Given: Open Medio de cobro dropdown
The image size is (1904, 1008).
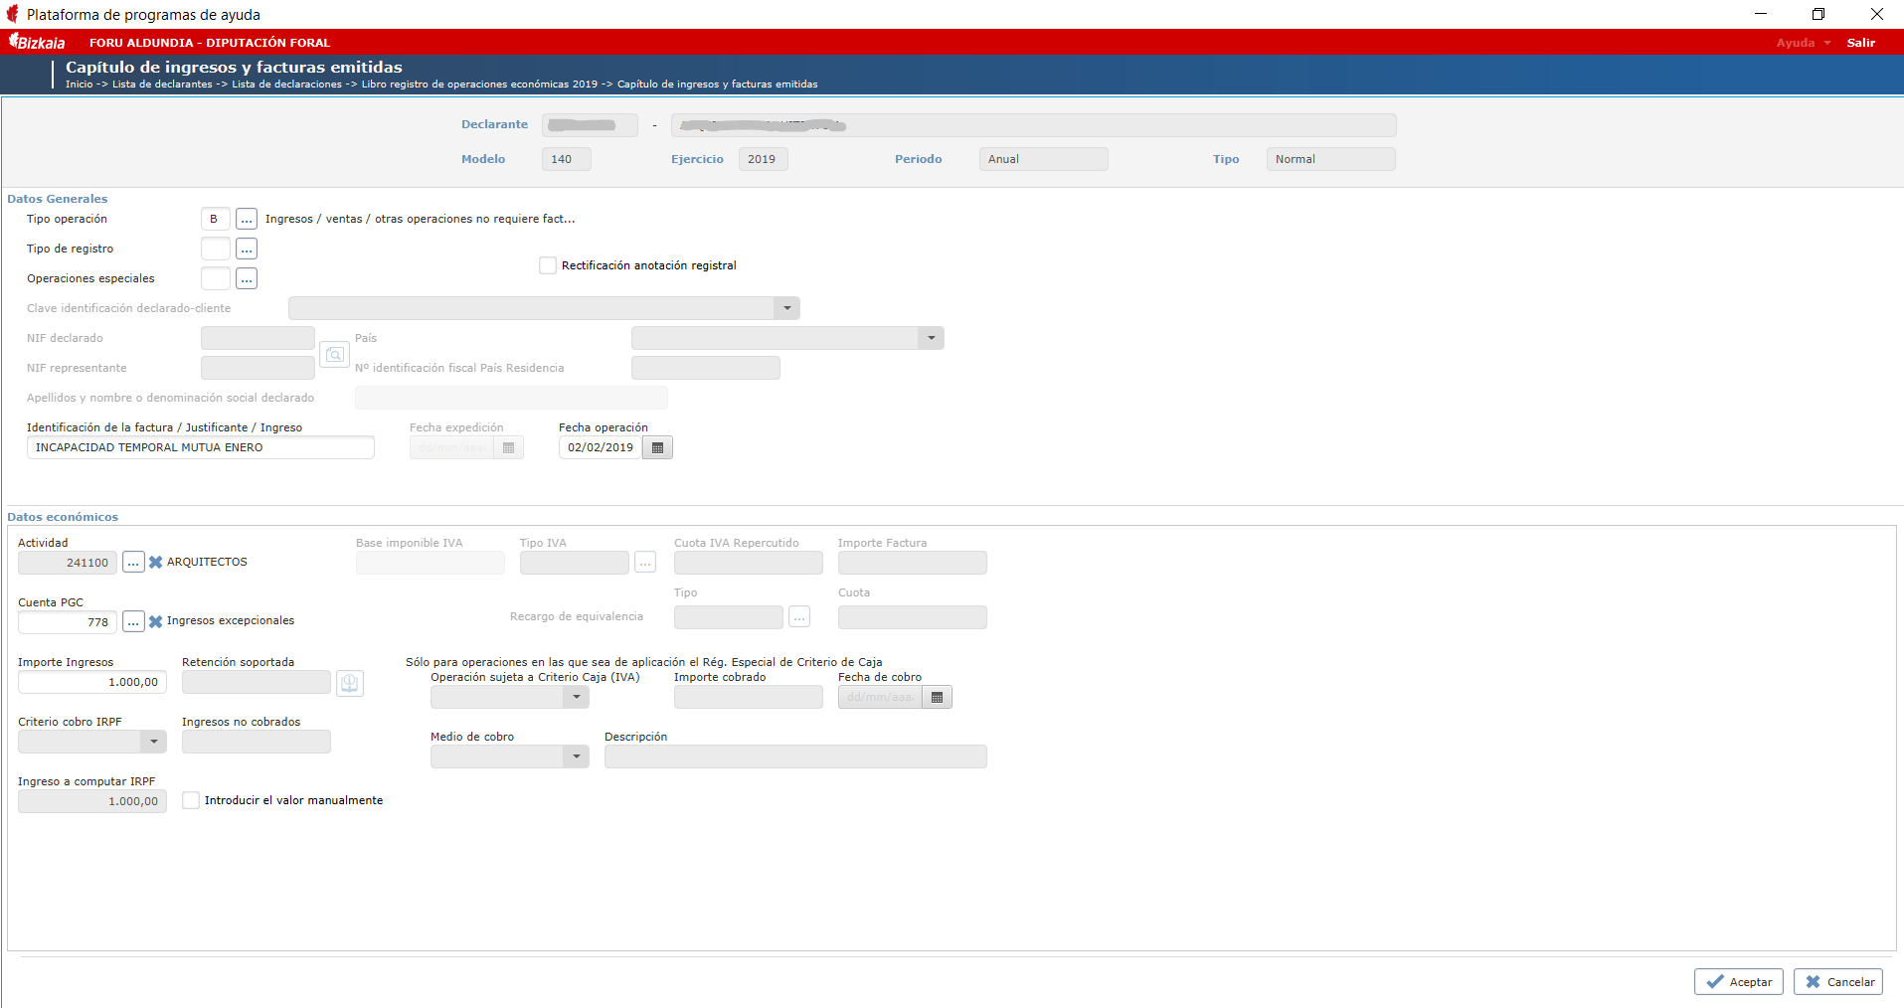Looking at the screenshot, I should pos(577,756).
